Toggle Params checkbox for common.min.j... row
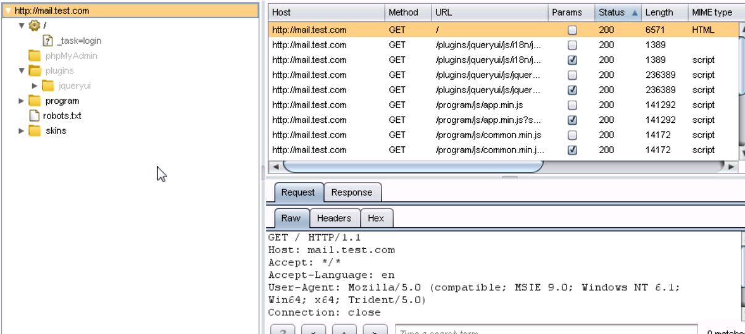This screenshot has height=334, width=745. click(x=572, y=150)
